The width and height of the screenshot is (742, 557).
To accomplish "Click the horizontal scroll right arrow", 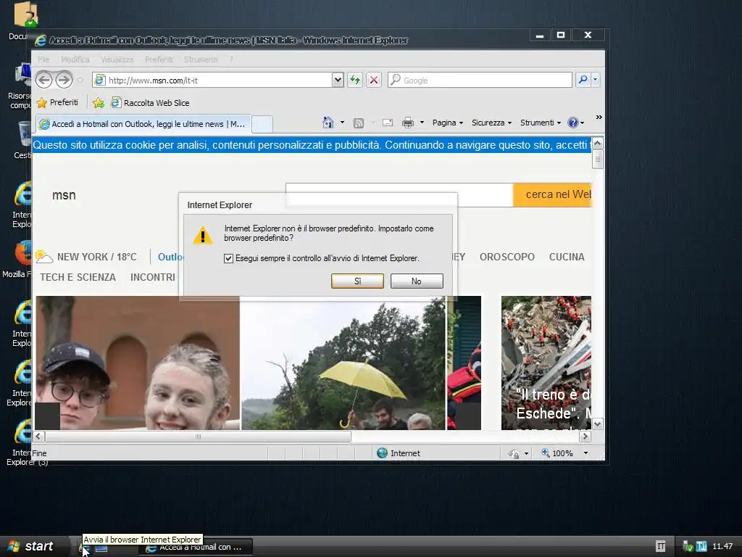I will [585, 436].
